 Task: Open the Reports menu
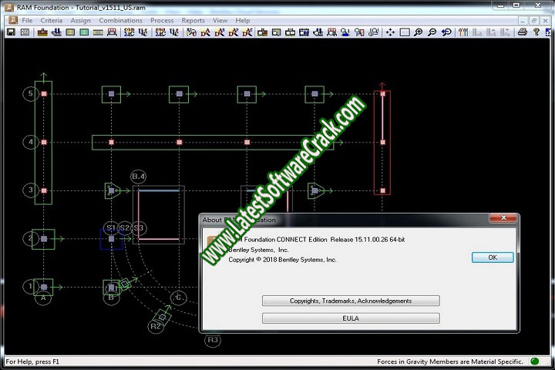pyautogui.click(x=193, y=21)
